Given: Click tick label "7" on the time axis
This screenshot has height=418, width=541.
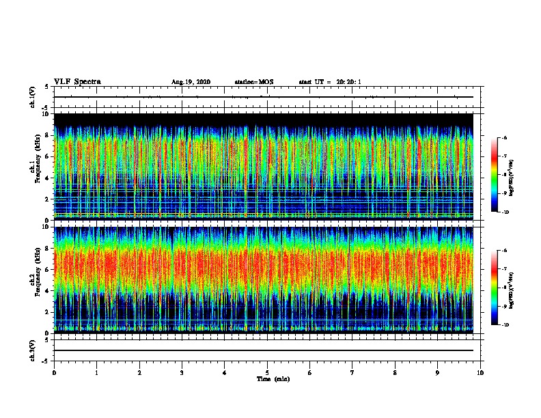Looking at the screenshot, I should coord(352,373).
